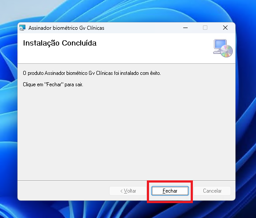The width and height of the screenshot is (256, 218).
Task: Click the disabled maximize window button
Action: click(205, 28)
